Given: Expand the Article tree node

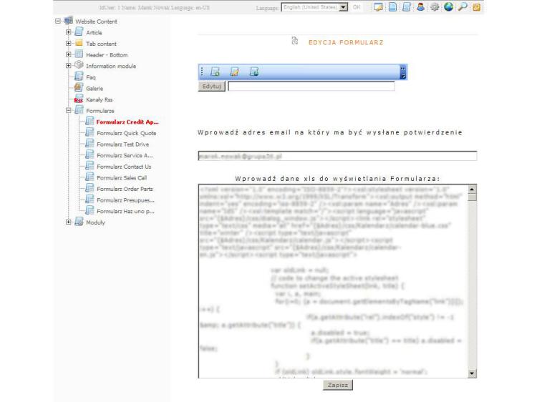Looking at the screenshot, I should (x=69, y=32).
